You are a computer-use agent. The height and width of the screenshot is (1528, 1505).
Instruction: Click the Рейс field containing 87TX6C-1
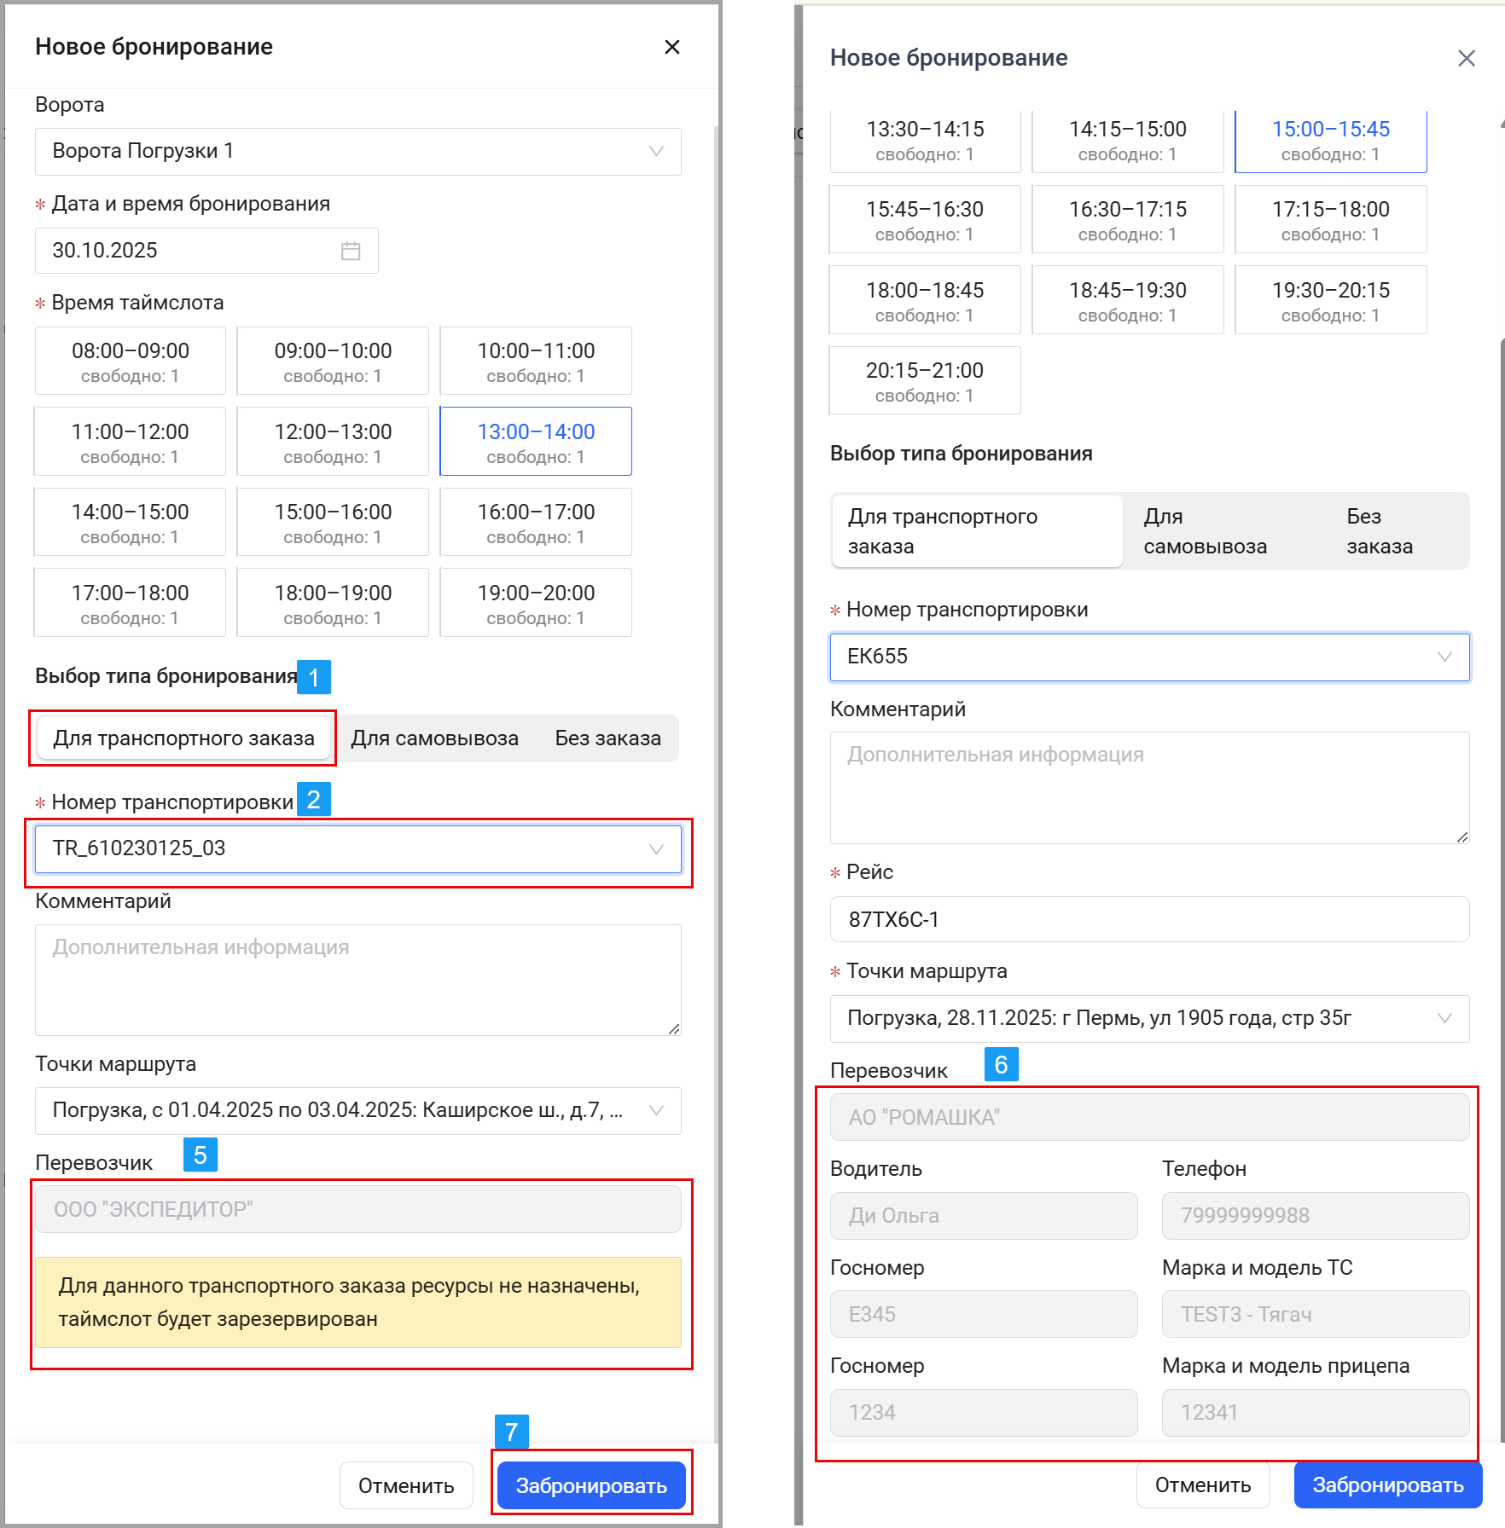pos(1148,919)
